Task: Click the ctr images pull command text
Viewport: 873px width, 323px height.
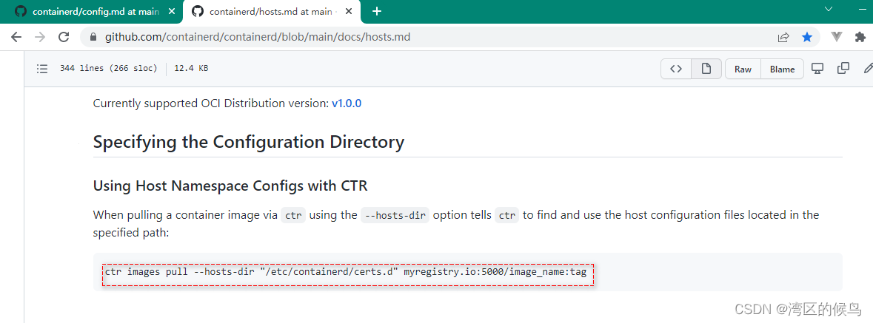Action: (x=345, y=273)
